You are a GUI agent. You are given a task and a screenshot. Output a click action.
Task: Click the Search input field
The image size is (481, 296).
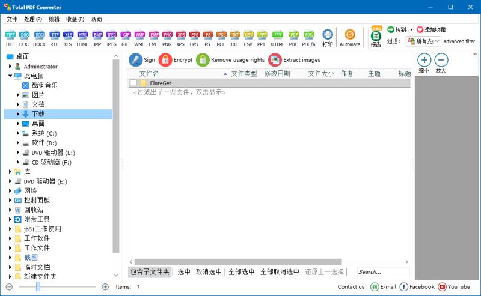point(383,272)
